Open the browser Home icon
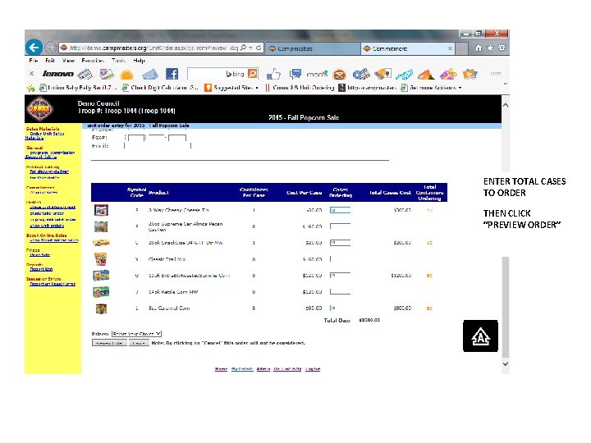Screen dimensions: 591x443 click(x=479, y=48)
